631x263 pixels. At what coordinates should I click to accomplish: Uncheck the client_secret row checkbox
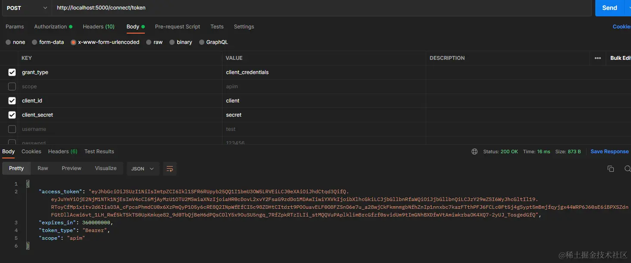[x=12, y=115]
